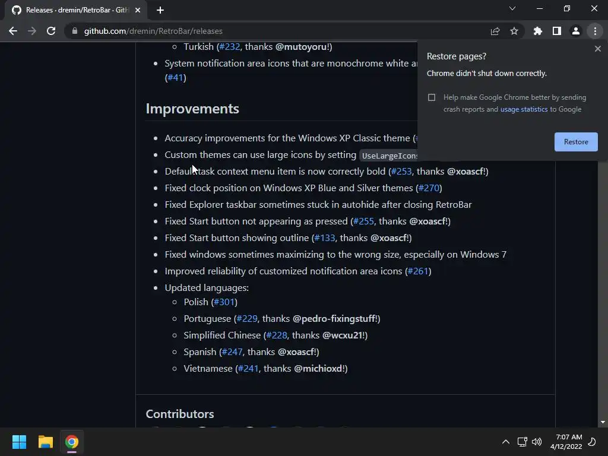608x456 pixels.
Task: Open issue #133 link
Action: (325, 238)
